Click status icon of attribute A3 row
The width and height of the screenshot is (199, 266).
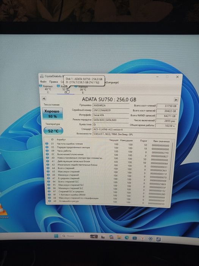tap(48, 165)
